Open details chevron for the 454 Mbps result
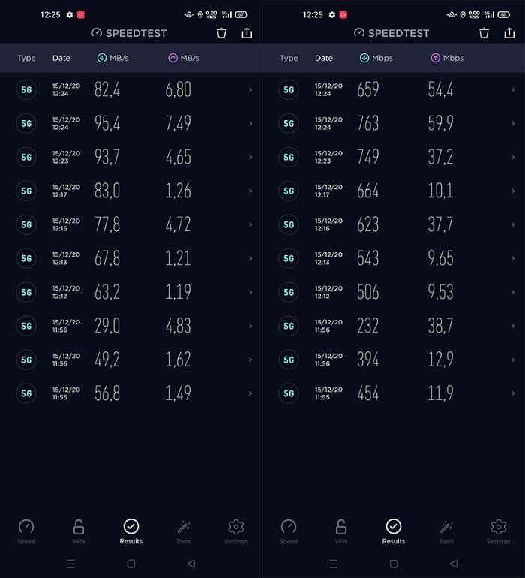The height and width of the screenshot is (578, 525). click(513, 393)
